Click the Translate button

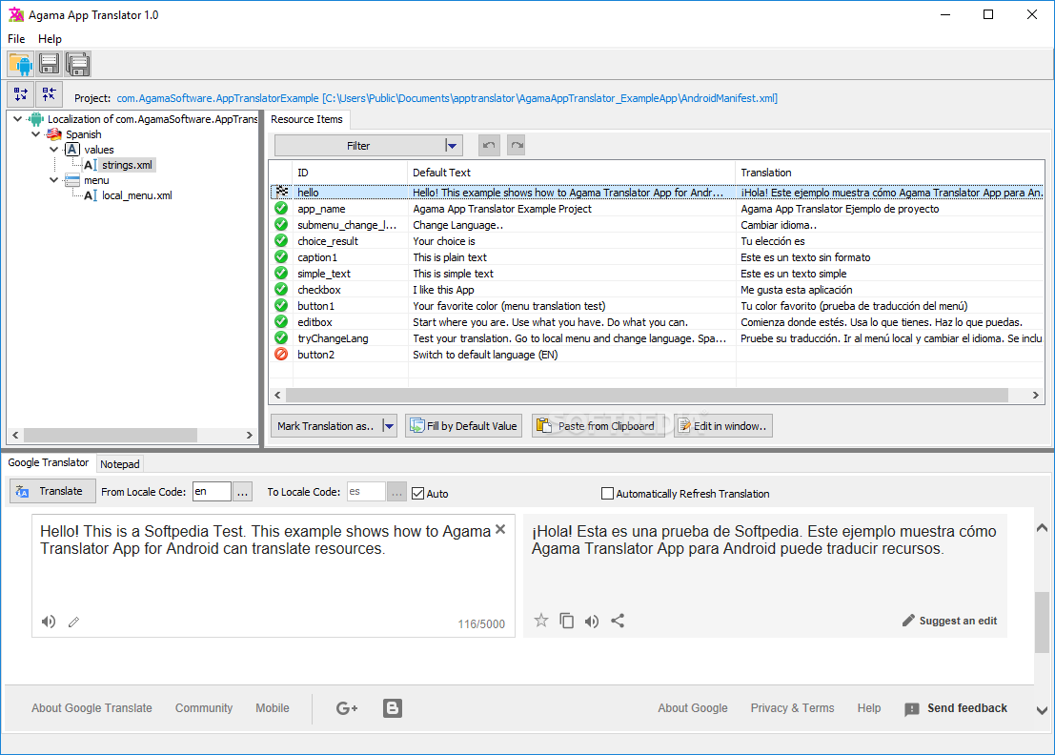[x=52, y=491]
